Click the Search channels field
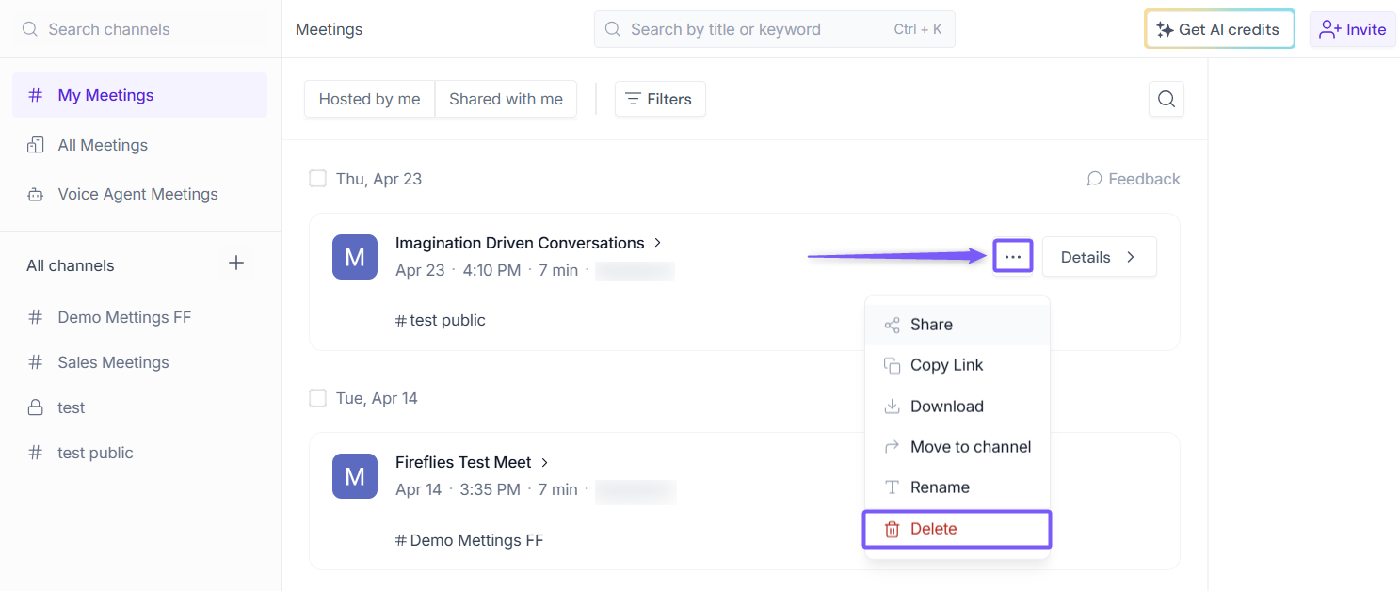 139,29
